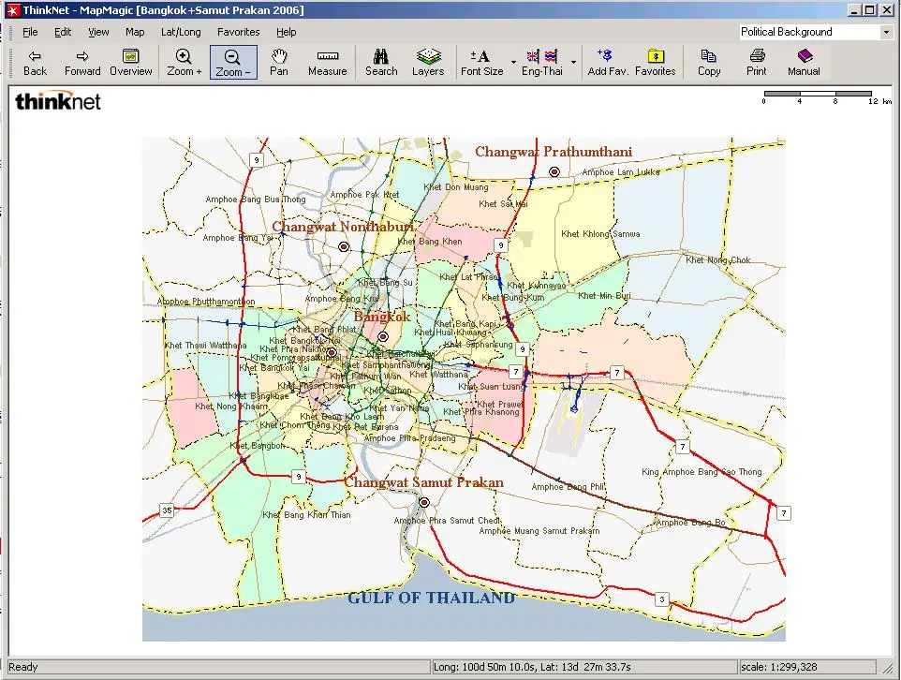Open the Favorites menu

tap(239, 32)
